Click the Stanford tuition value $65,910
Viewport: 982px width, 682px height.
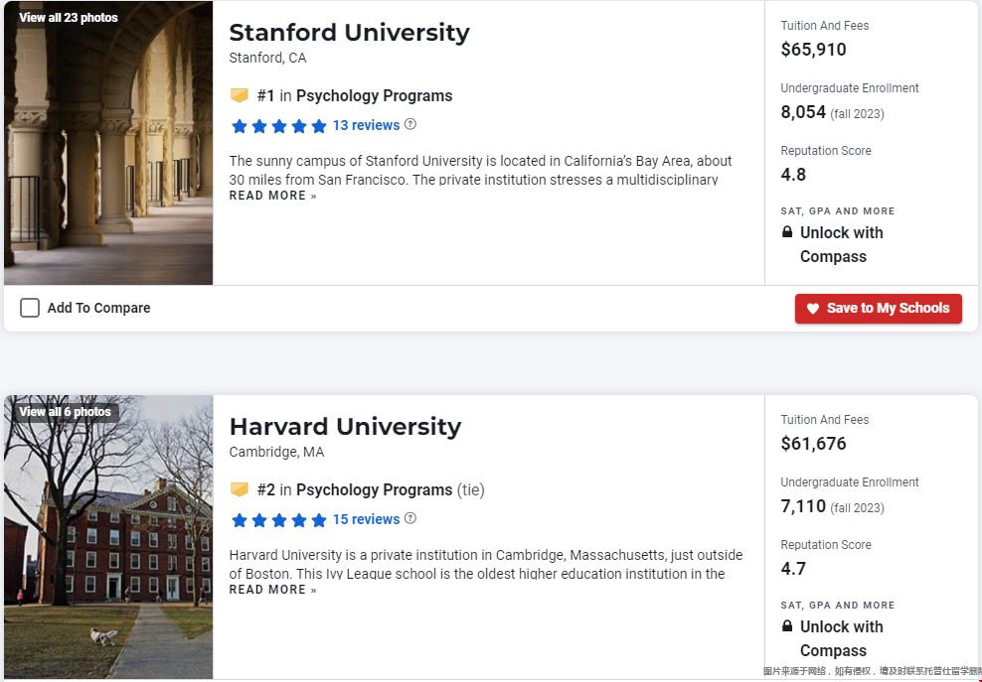click(x=814, y=50)
